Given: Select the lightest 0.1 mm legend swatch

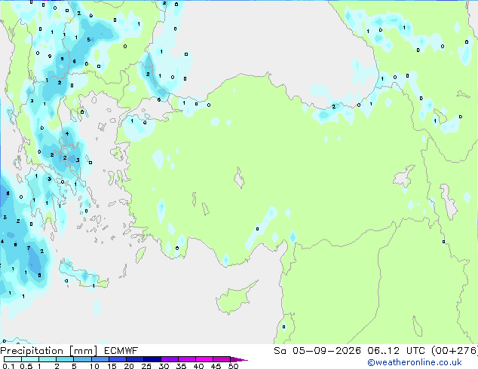Looking at the screenshot, I should pyautogui.click(x=13, y=359).
